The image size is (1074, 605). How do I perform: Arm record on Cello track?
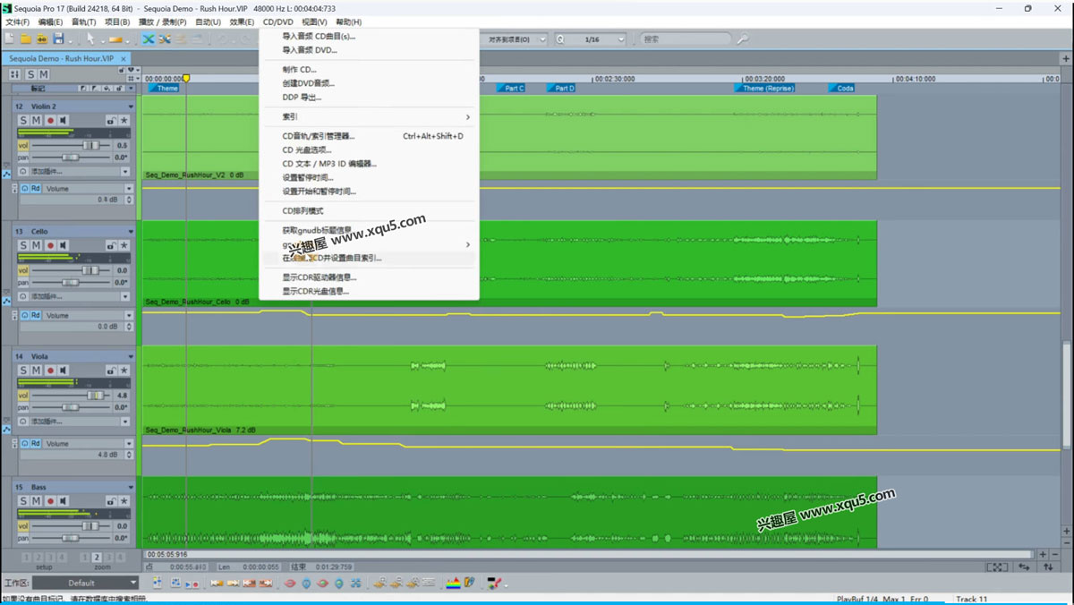click(50, 245)
